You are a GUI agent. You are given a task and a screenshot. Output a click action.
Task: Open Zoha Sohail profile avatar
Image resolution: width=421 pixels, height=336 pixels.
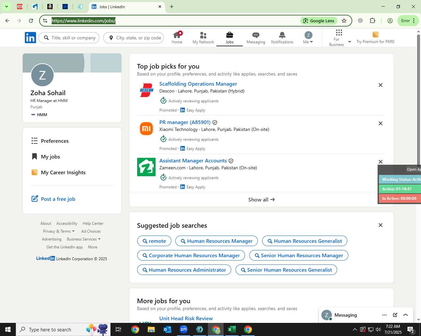coord(42,75)
